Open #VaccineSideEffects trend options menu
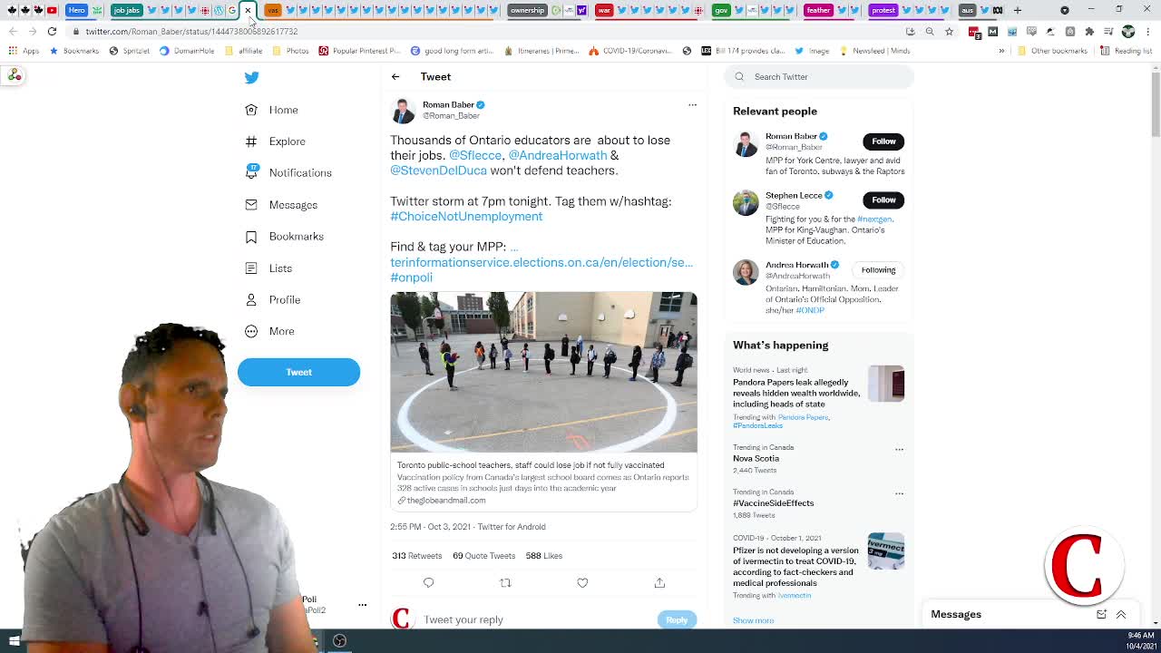 899,493
